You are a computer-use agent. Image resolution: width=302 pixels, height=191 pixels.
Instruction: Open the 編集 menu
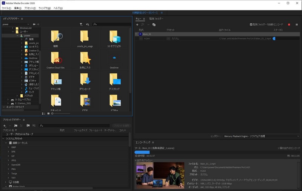point(18,8)
